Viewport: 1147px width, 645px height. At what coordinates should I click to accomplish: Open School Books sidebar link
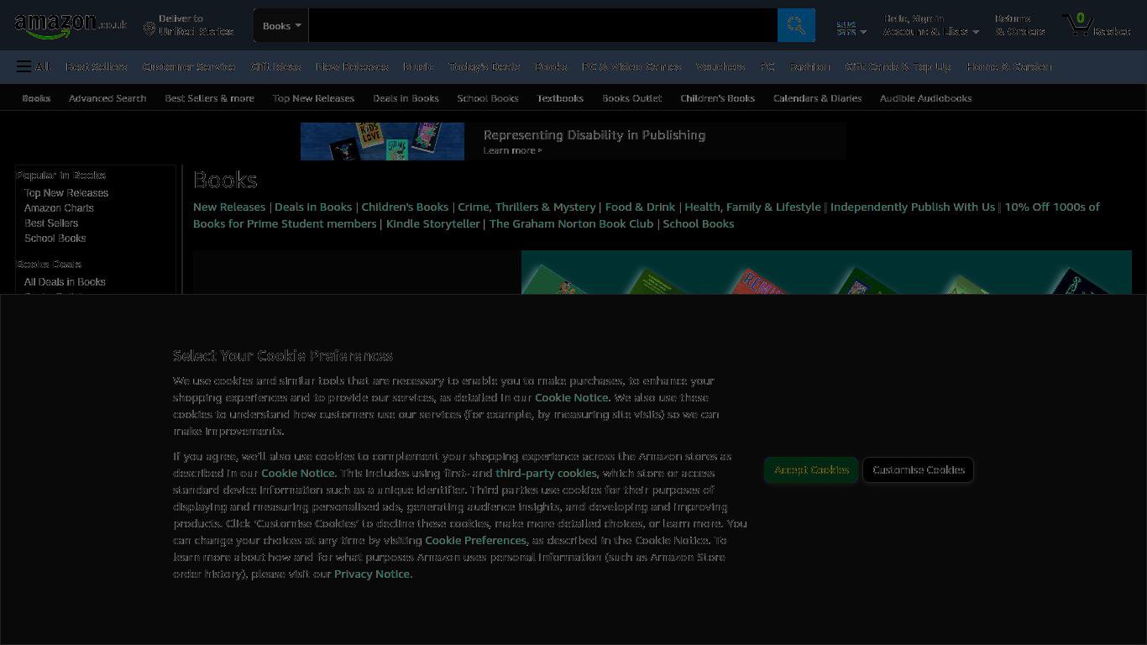click(x=55, y=239)
